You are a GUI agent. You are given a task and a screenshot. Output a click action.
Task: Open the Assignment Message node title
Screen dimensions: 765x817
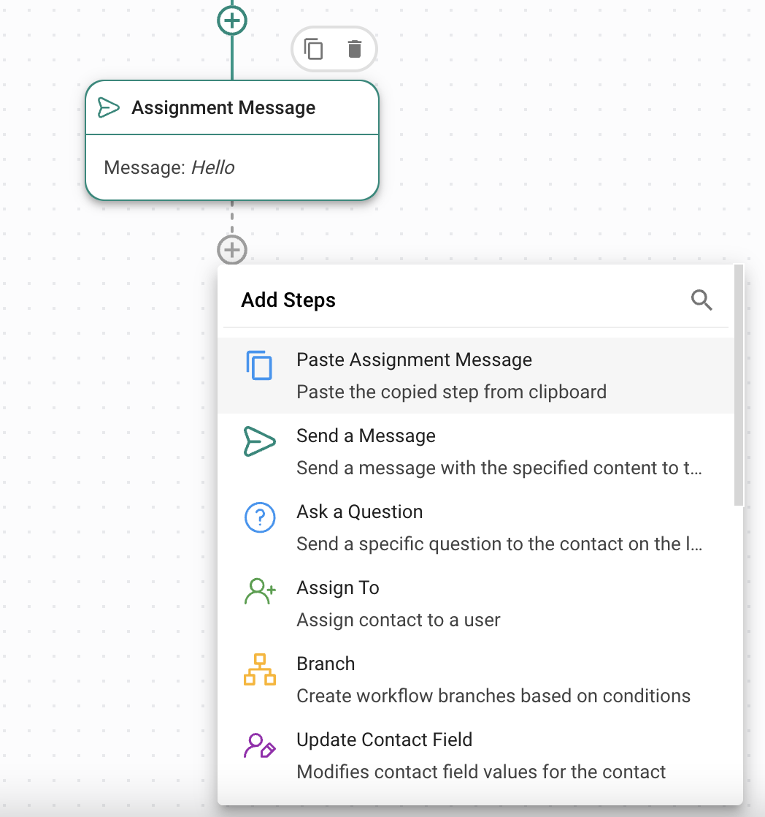223,108
